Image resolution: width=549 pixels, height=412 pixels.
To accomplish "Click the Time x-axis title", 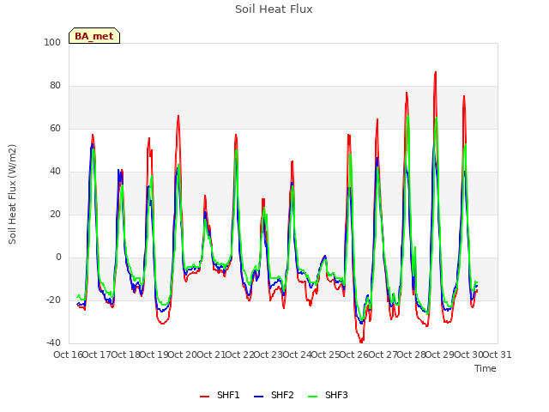I will point(486,368).
